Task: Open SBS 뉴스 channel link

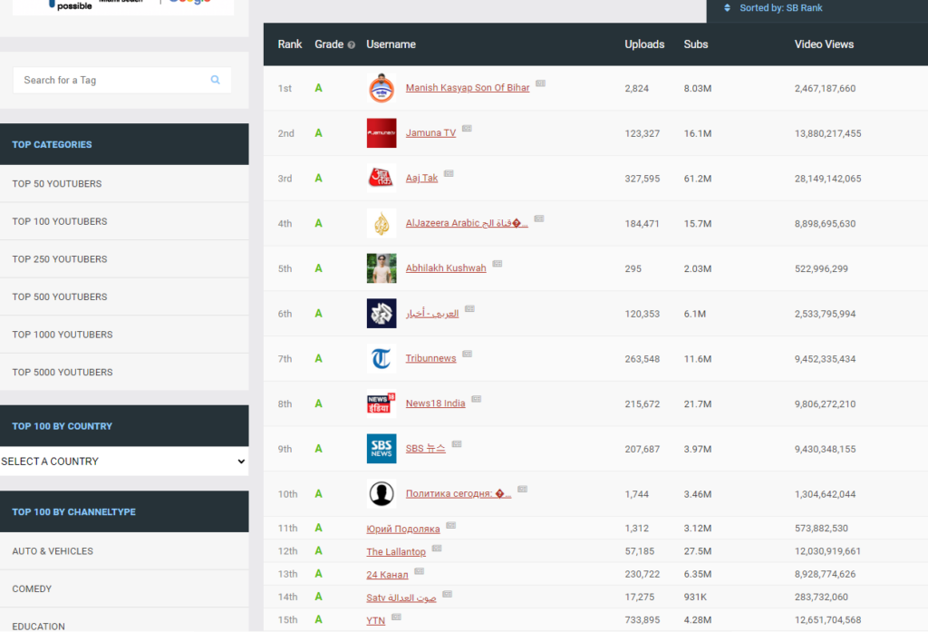Action: pyautogui.click(x=426, y=448)
